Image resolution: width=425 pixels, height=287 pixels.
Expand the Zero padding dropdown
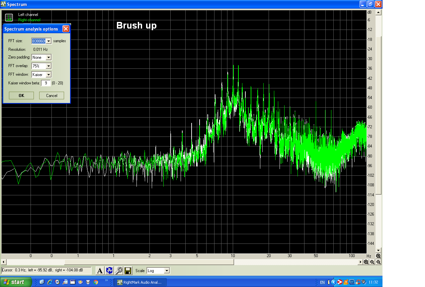(48, 57)
